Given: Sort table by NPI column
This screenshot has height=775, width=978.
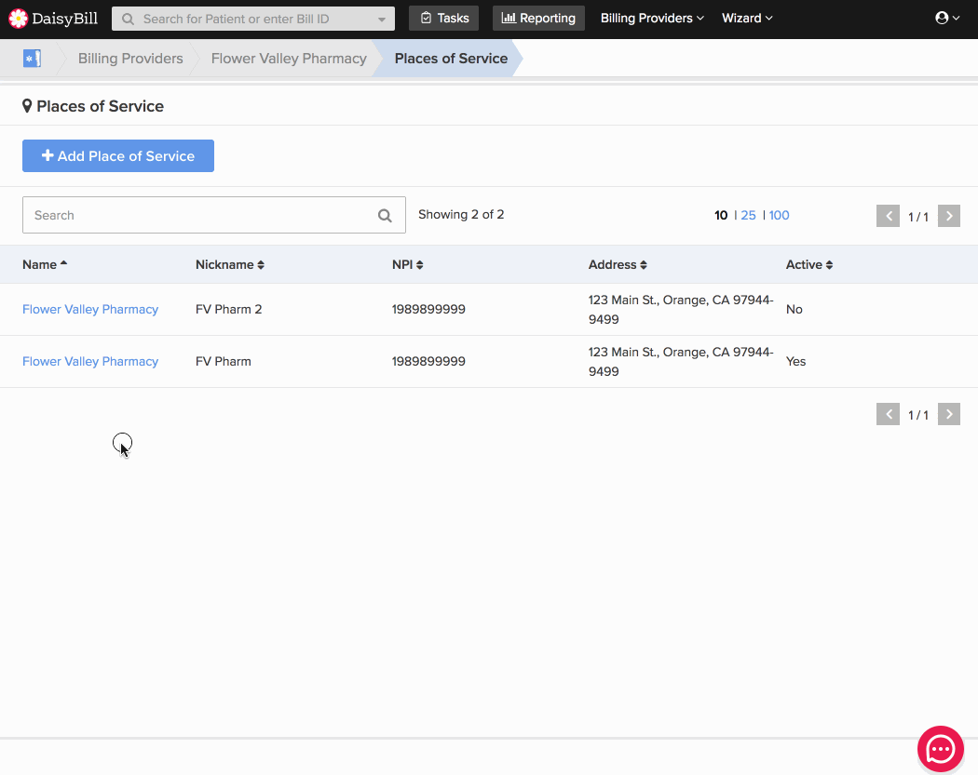Looking at the screenshot, I should click(408, 265).
